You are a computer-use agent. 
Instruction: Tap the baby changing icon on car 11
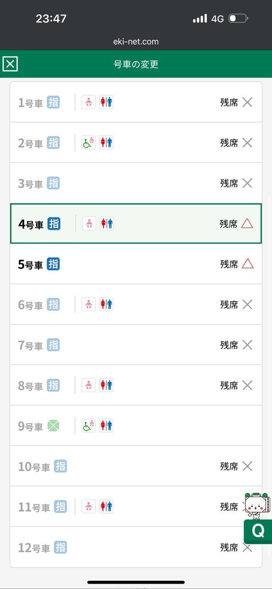pyautogui.click(x=88, y=507)
